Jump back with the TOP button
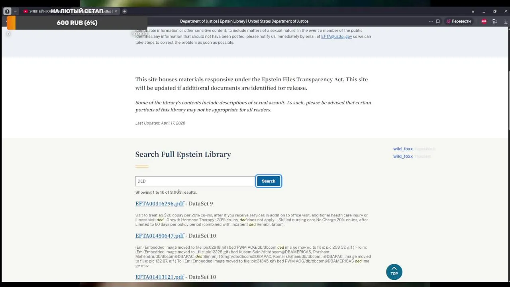 tap(394, 272)
